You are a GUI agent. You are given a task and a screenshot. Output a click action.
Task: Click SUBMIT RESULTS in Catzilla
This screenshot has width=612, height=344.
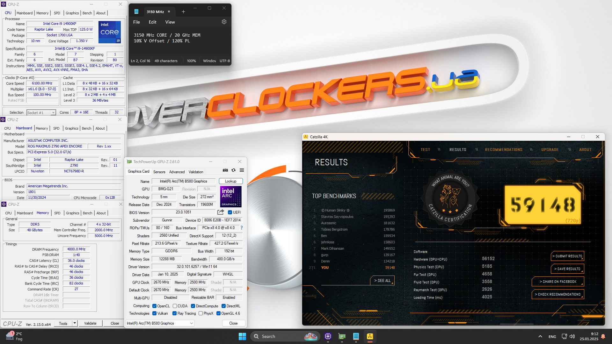click(x=567, y=256)
